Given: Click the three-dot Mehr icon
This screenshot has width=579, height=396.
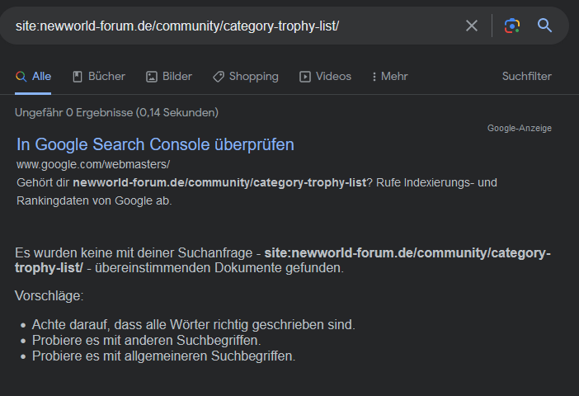Looking at the screenshot, I should click(374, 77).
